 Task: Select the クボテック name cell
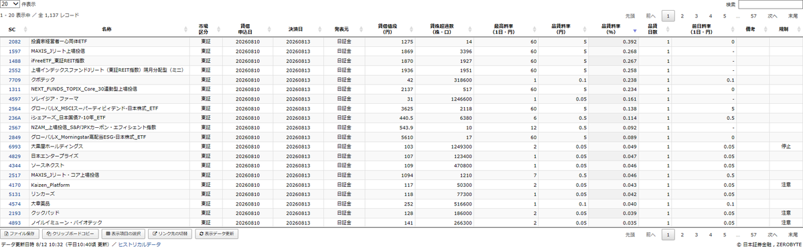(109, 80)
